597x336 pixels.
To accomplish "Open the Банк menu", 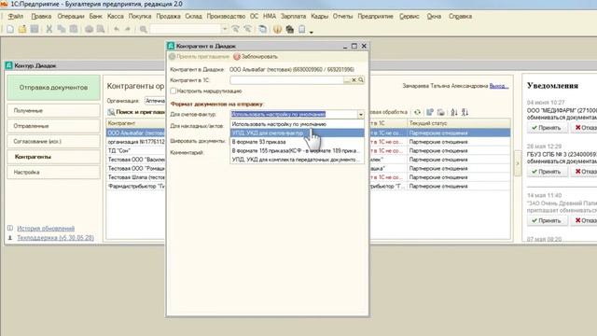I will pyautogui.click(x=95, y=17).
